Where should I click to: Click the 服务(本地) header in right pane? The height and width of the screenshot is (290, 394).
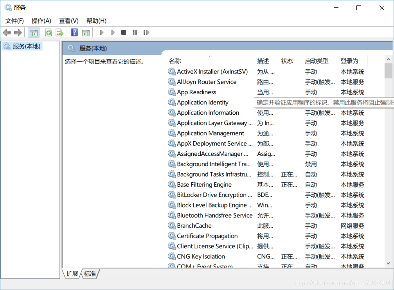(x=93, y=48)
